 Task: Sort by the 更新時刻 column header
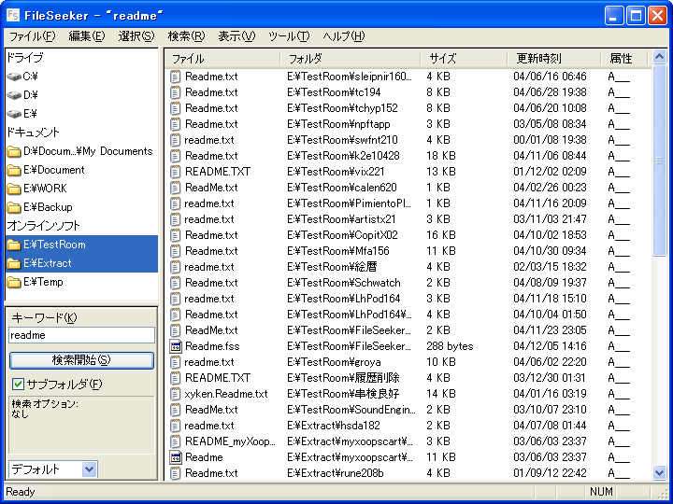point(554,58)
